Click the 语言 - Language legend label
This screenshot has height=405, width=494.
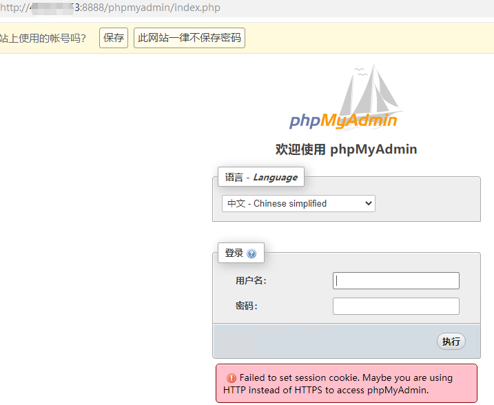261,177
